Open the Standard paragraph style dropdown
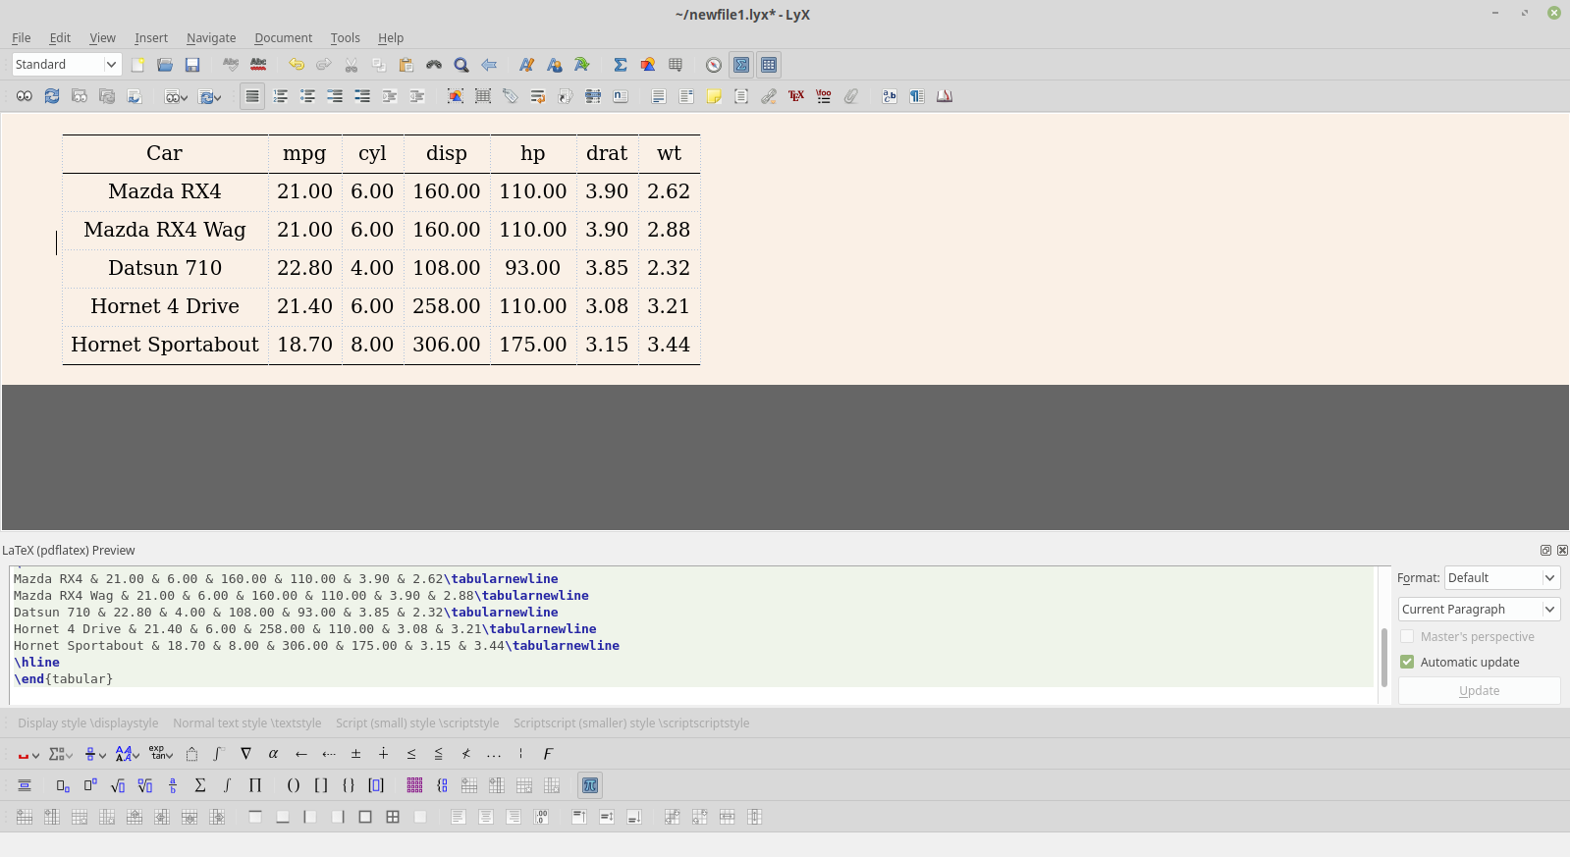 67,65
